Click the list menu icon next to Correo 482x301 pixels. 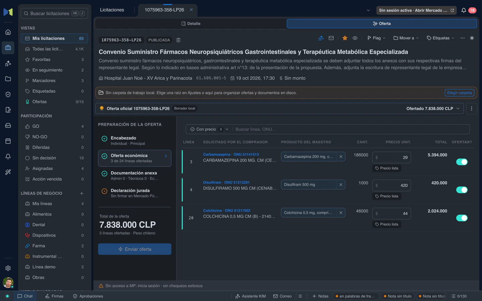point(300,296)
